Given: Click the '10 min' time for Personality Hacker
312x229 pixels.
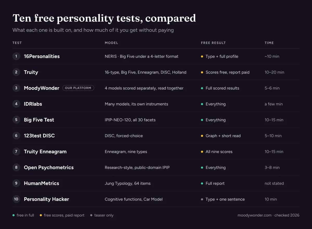Looking at the screenshot, I should [x=271, y=199].
